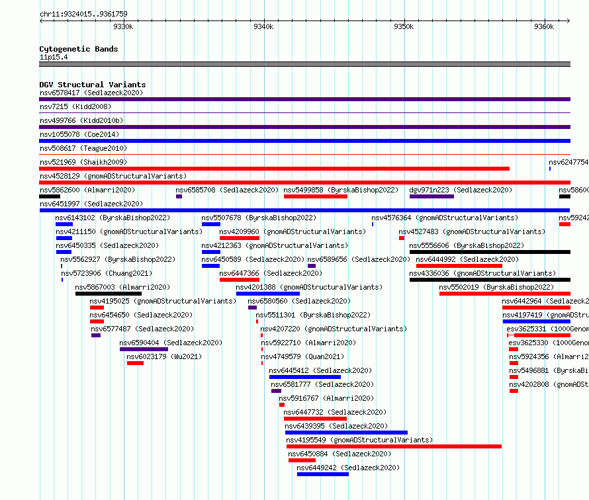This screenshot has height=500, width=589.
Task: Open the nsv5511301 (ByrskaBishop2022) label
Action: click(313, 315)
